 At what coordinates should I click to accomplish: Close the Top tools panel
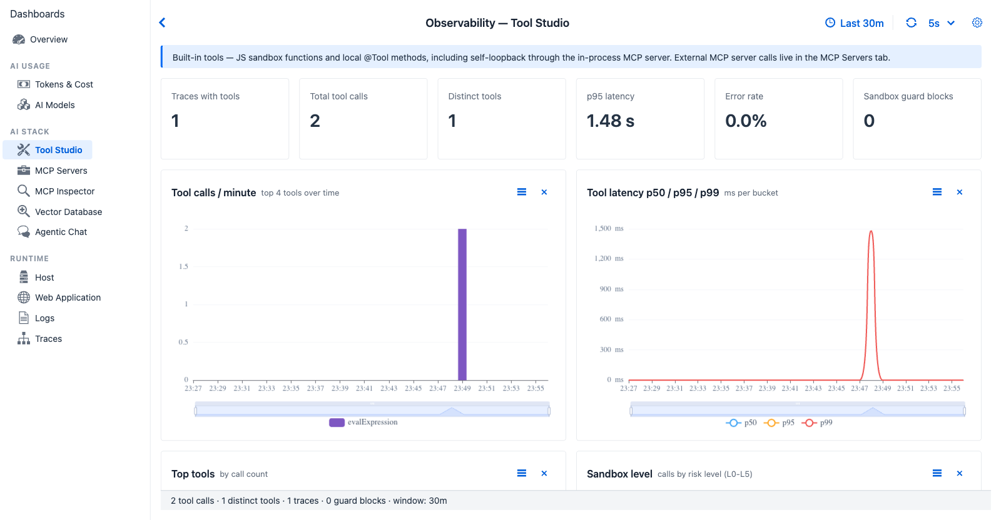(544, 473)
